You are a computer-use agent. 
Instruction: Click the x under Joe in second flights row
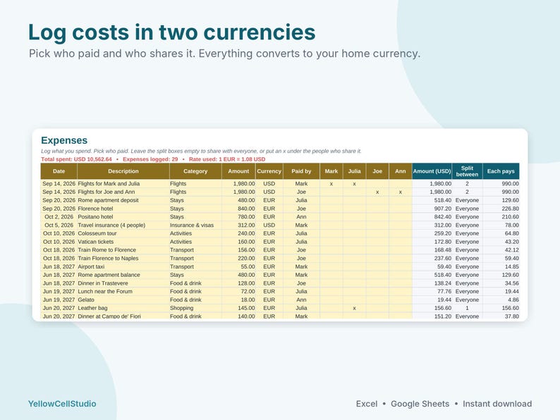tap(377, 192)
